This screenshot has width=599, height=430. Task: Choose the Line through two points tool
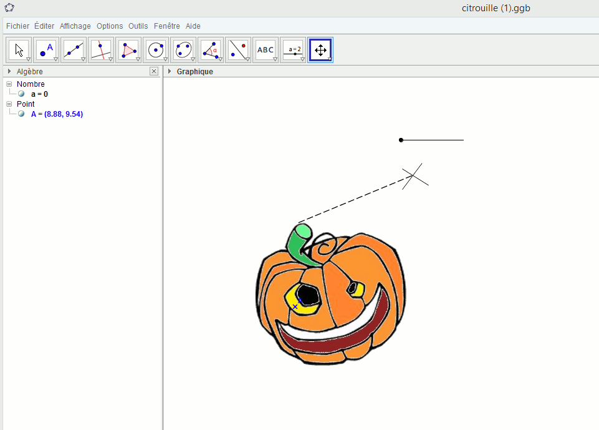click(74, 50)
